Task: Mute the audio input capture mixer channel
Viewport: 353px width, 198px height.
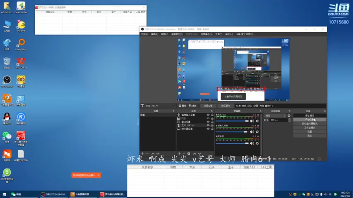Action: coord(252,132)
